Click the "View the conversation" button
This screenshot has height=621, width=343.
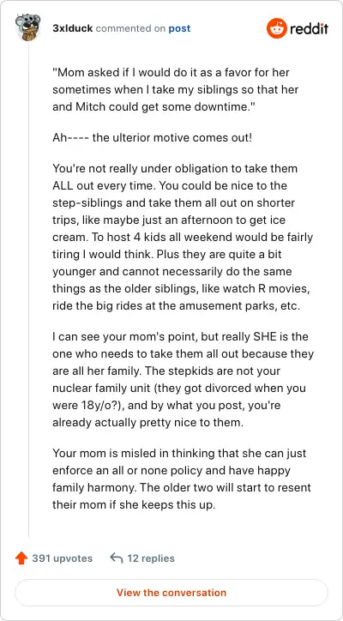[171, 593]
